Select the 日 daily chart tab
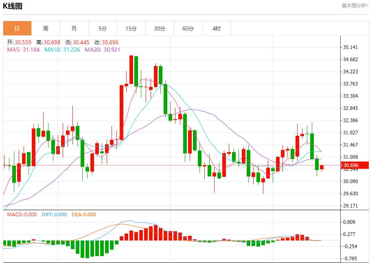Screen dimensions: 370x263 coord(17,28)
